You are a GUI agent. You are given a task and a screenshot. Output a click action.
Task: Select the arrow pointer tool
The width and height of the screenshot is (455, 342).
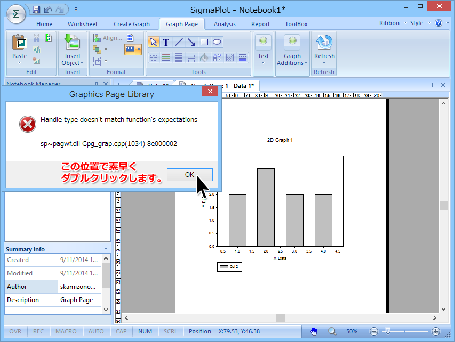154,42
